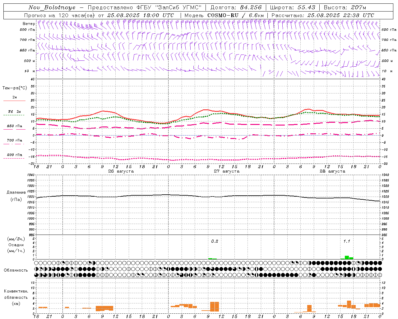Screen dimensions: 398x319
Task: Click the (мм/1ч.) precipitation unit label
Action: 16,251
